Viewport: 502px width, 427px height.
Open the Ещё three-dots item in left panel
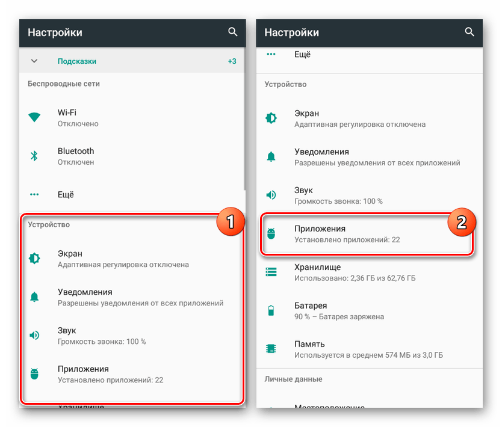(132, 194)
